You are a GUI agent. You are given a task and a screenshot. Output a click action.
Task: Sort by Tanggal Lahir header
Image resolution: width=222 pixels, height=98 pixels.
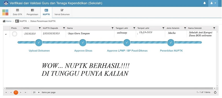click(122, 28)
